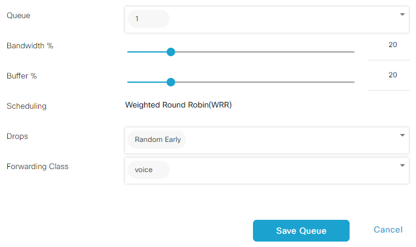Open the Queue dropdown arrow

pyautogui.click(x=402, y=14)
